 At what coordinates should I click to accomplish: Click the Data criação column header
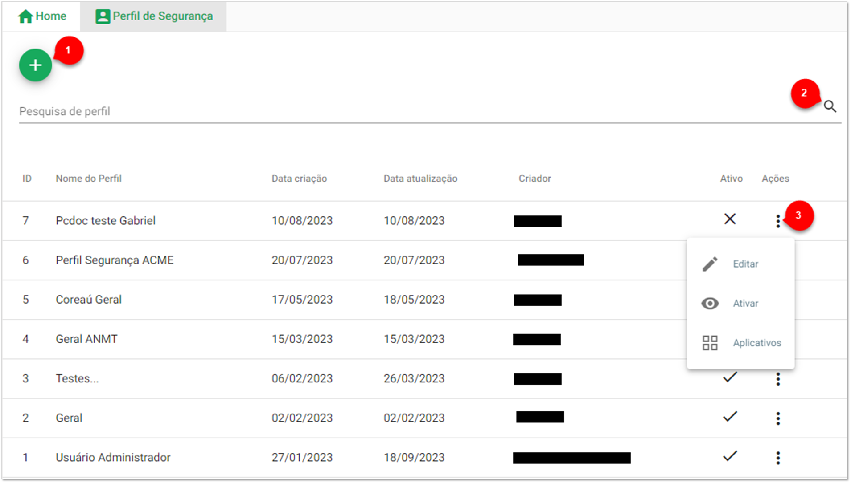click(299, 179)
